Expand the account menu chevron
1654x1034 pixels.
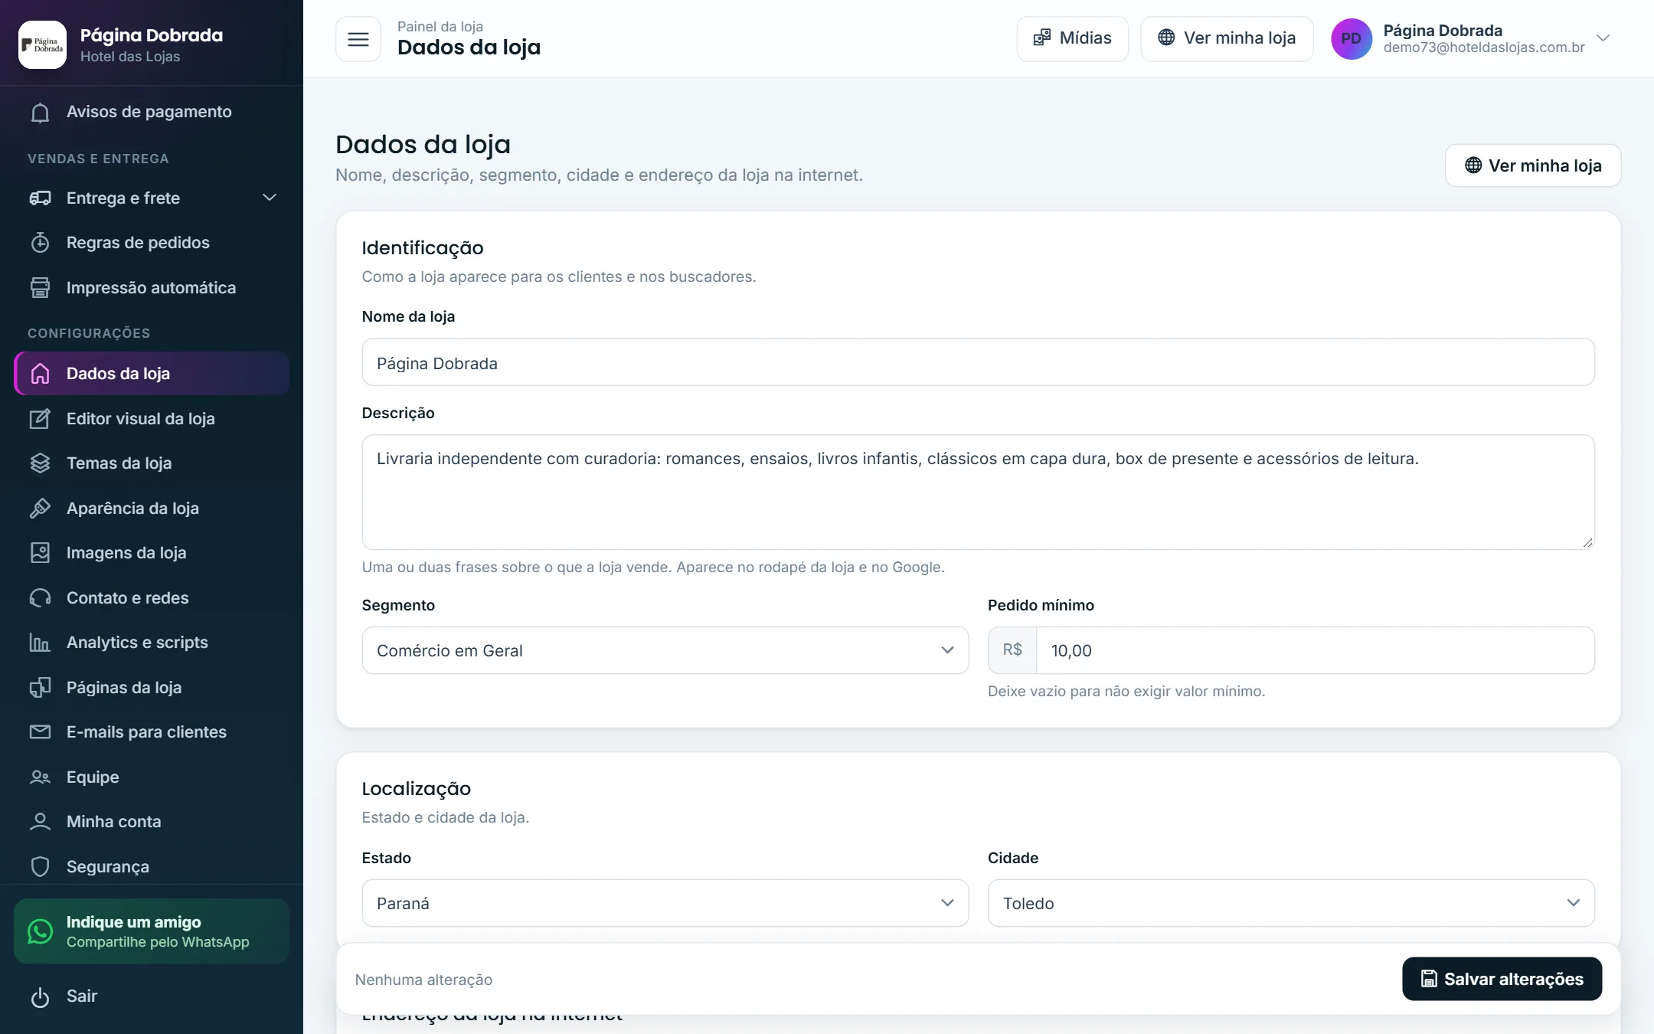tap(1603, 38)
